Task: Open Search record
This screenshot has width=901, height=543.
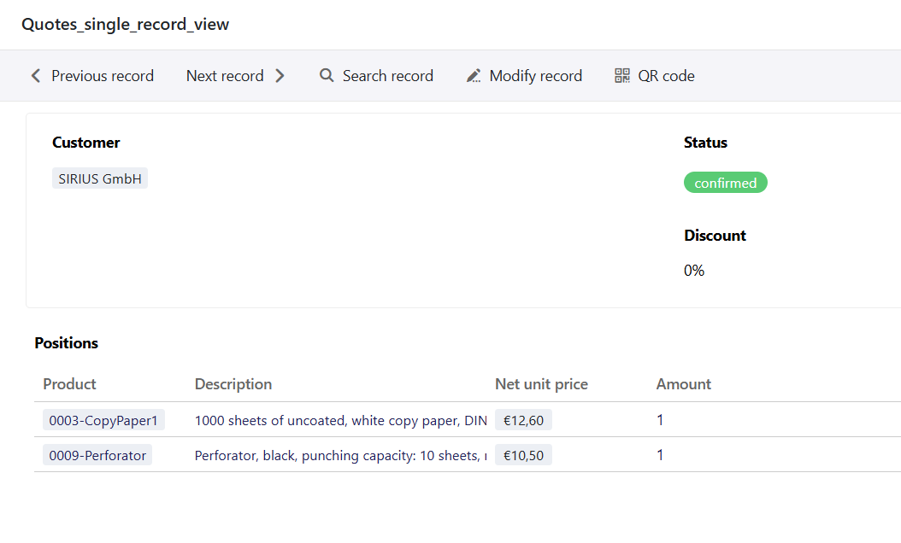Action: [x=387, y=76]
